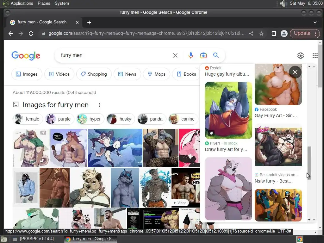Open the Chrome side panel icon
Screen dimensions: 324x243
point(274,34)
